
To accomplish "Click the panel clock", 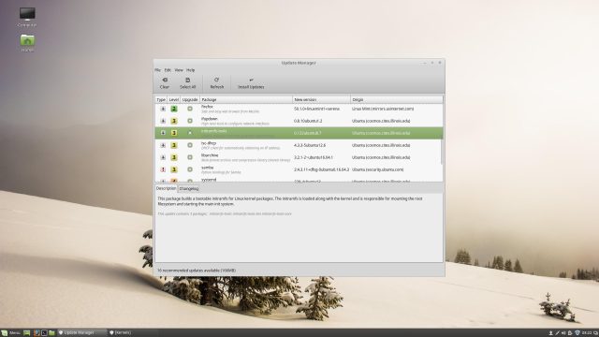I will 587,333.
